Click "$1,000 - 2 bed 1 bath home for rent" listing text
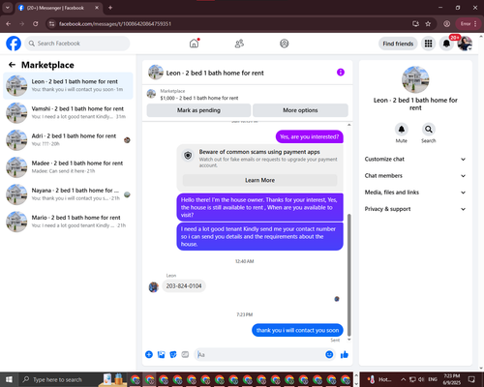The height and width of the screenshot is (387, 484). [199, 98]
